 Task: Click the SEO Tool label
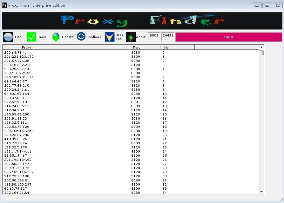coord(119,37)
